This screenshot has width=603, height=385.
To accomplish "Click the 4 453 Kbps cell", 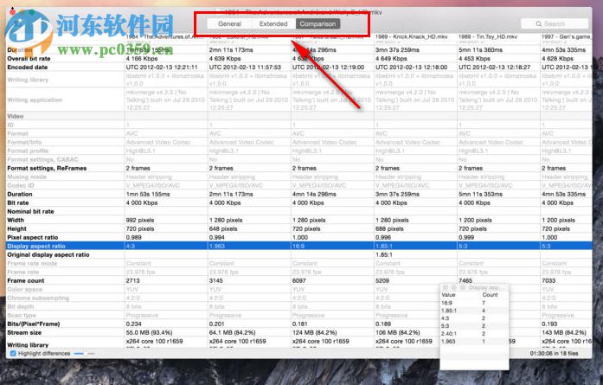I will [474, 59].
